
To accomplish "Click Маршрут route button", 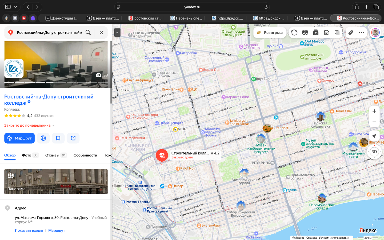I will point(20,138).
